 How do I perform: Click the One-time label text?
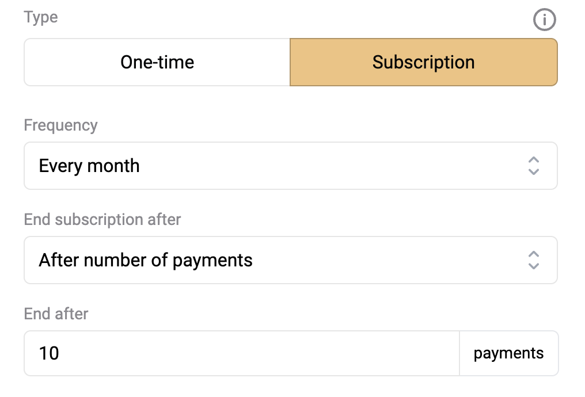[x=157, y=62]
